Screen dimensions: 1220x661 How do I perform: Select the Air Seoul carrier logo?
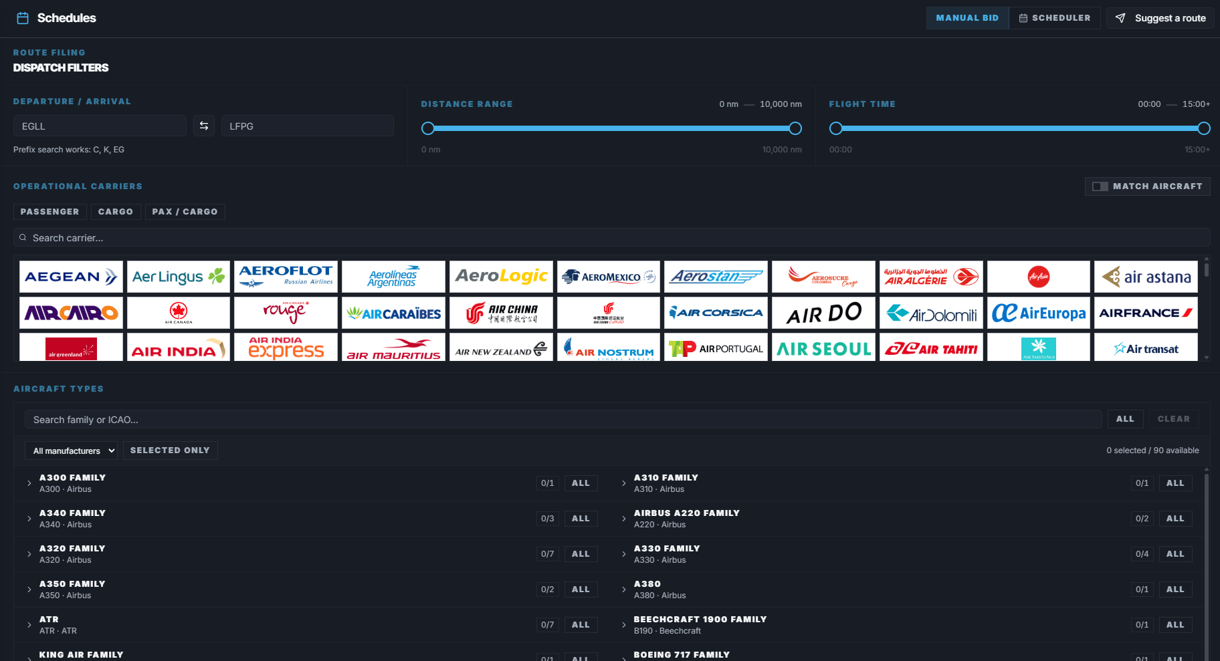[x=823, y=348]
